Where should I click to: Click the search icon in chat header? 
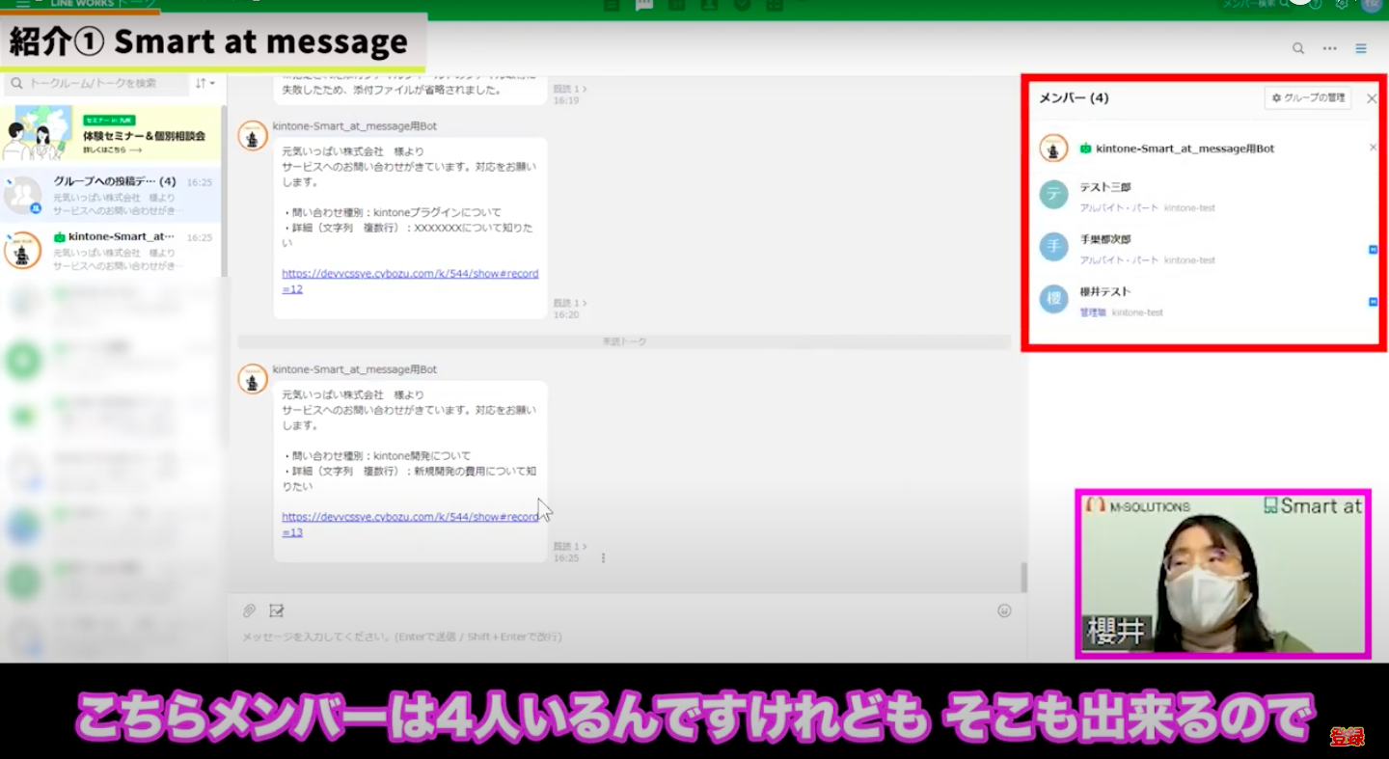[1298, 48]
